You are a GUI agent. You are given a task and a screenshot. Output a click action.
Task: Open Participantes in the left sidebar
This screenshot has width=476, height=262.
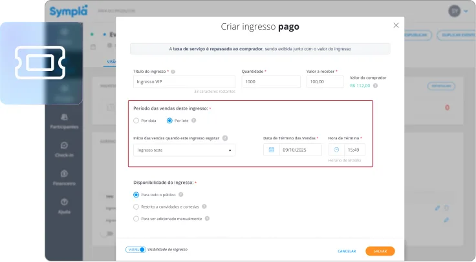65,121
